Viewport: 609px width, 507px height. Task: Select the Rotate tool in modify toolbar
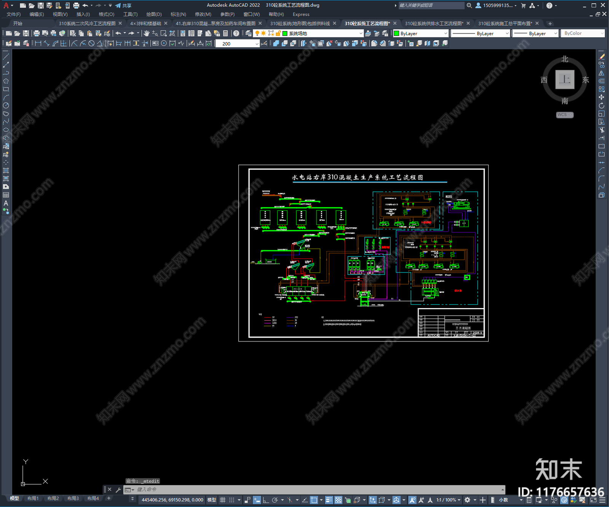(601, 105)
